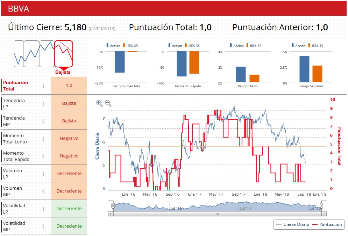
Task: Click the Negativo value for Momento Total Lento
Action: pos(69,139)
